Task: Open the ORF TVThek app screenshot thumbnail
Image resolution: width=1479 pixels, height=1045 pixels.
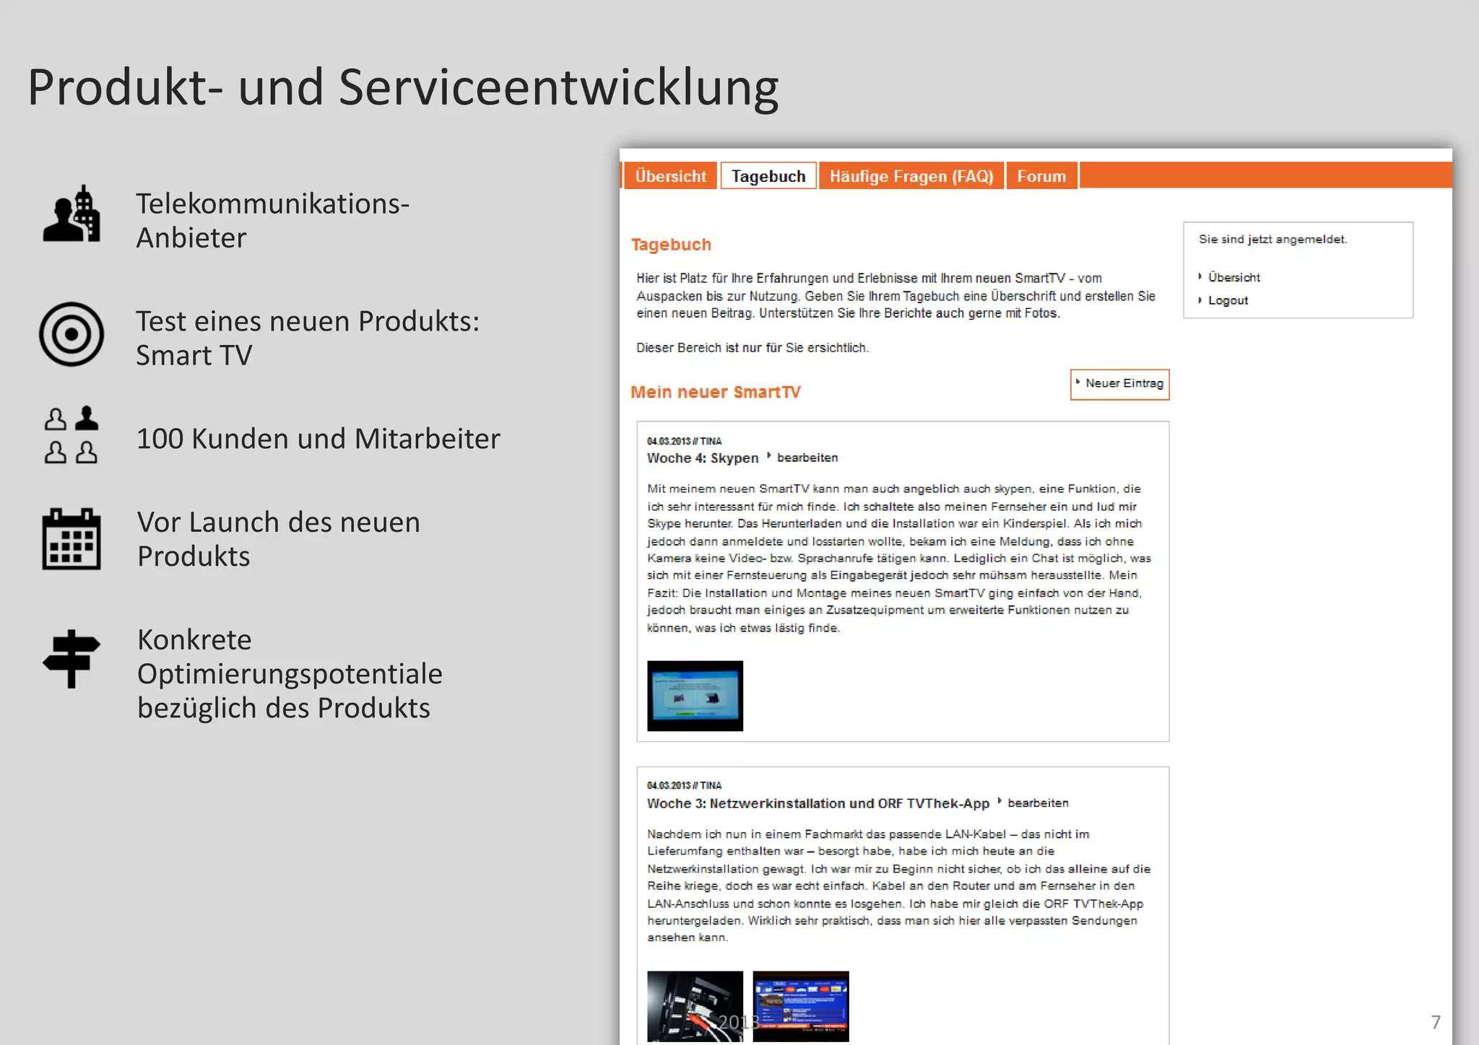Action: pos(801,1006)
